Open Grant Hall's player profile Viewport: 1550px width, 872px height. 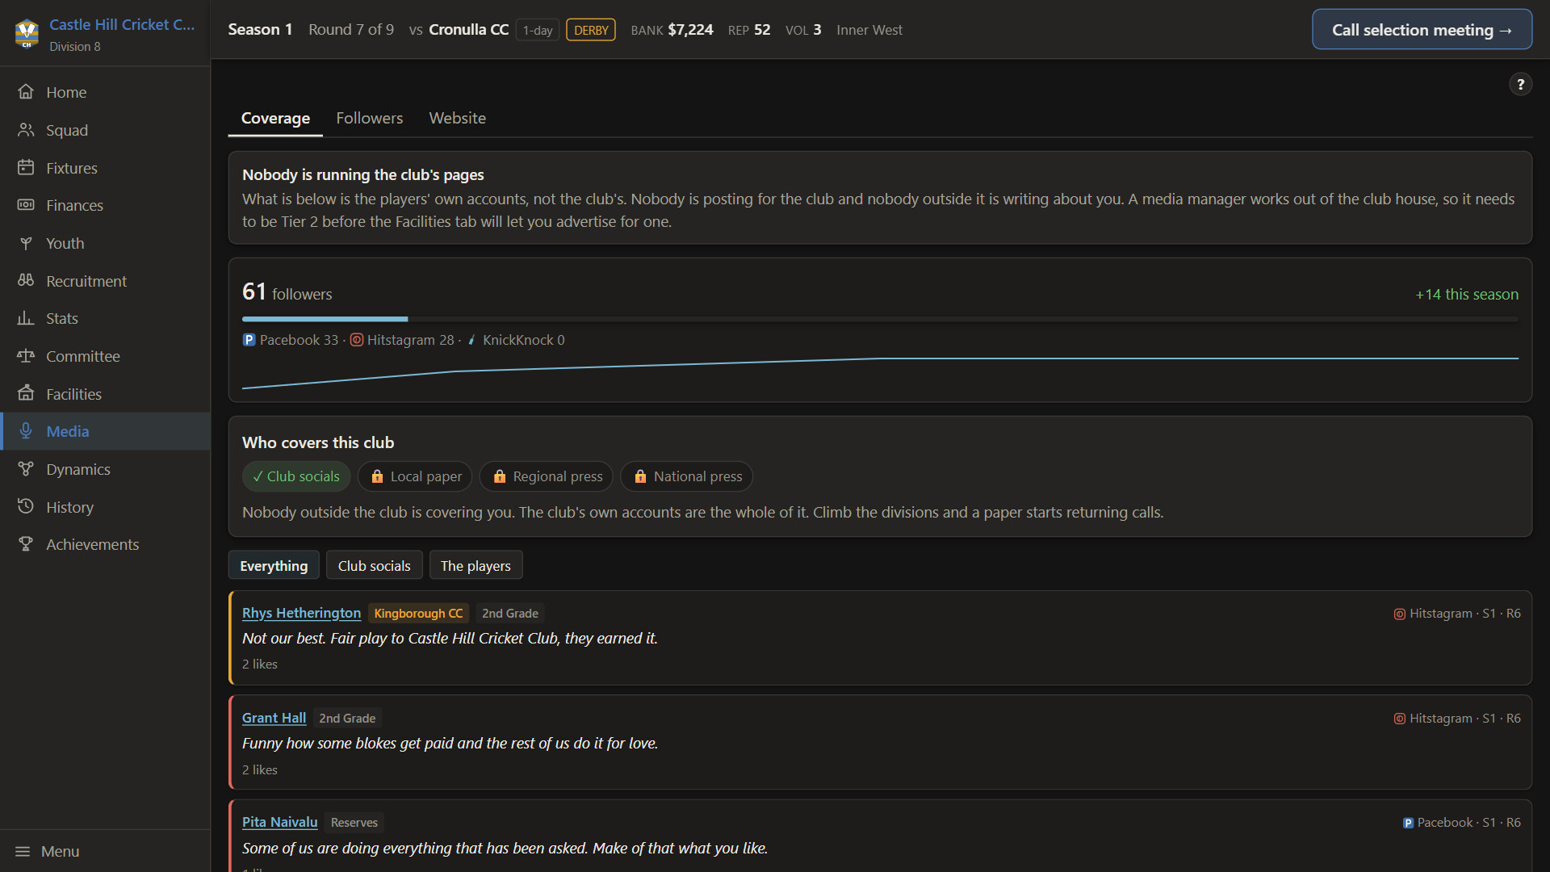(274, 718)
